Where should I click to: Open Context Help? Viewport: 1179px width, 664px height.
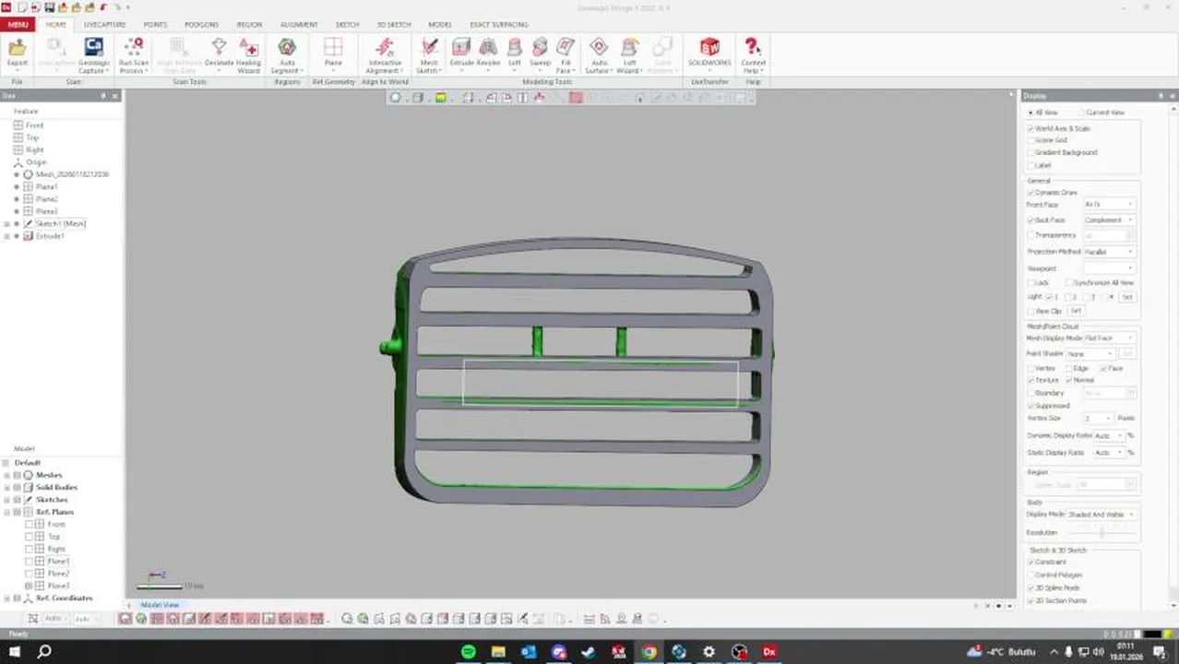point(753,55)
